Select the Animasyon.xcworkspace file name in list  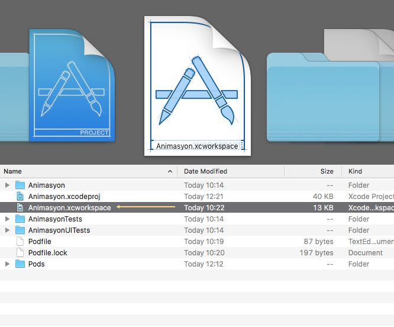(70, 208)
